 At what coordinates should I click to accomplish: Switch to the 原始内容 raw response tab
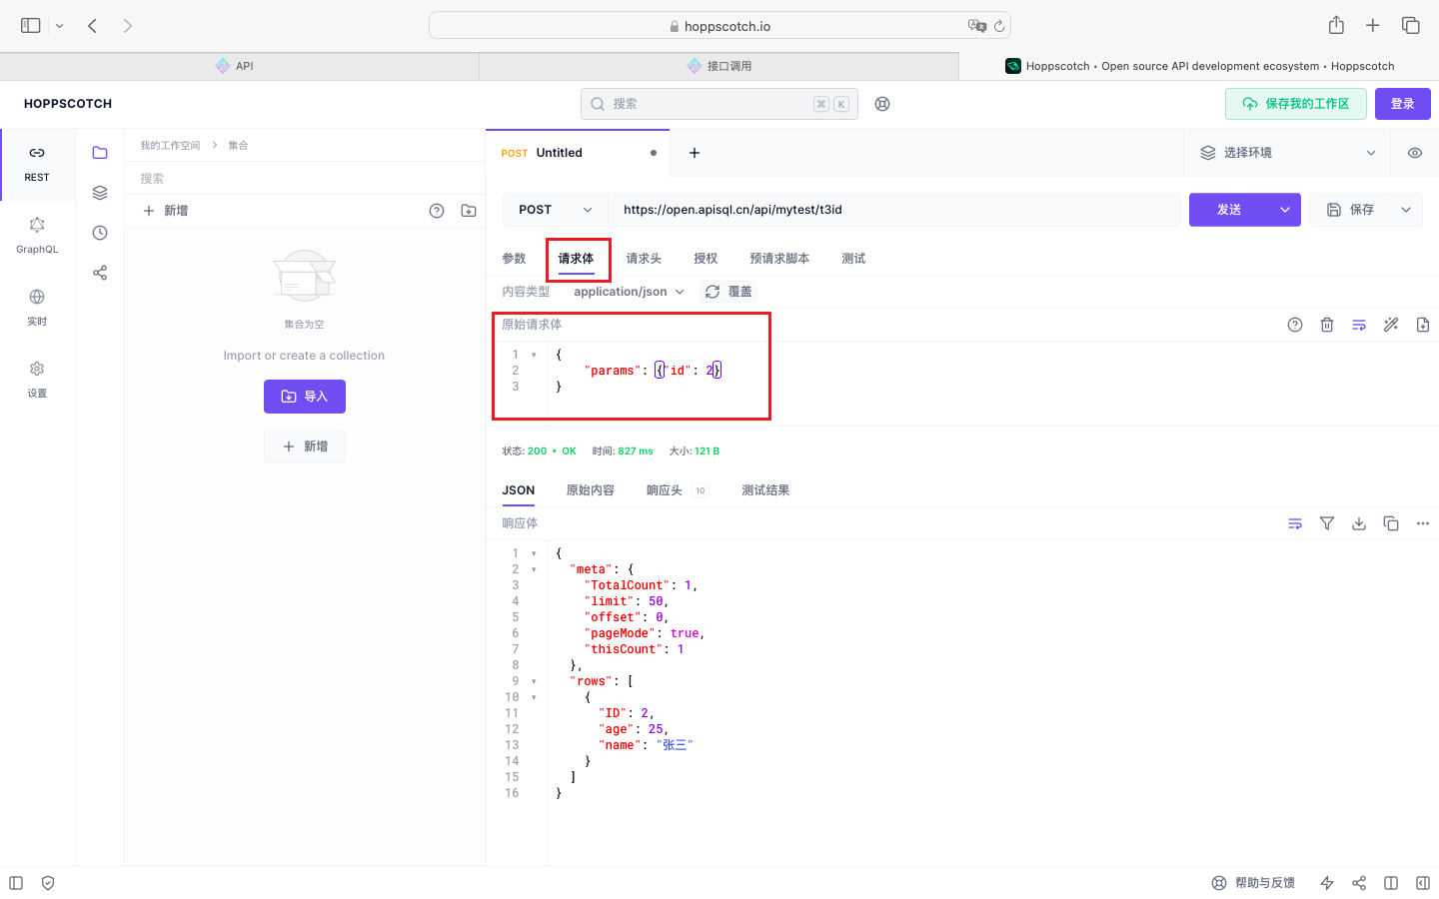click(590, 490)
